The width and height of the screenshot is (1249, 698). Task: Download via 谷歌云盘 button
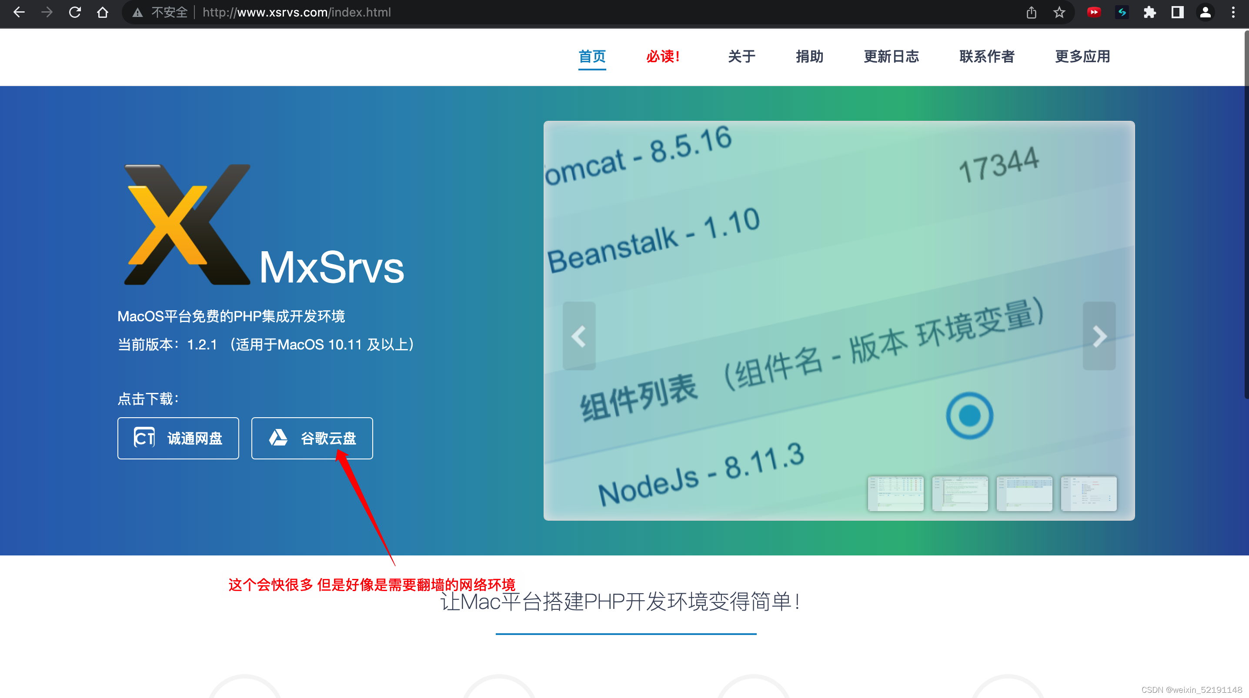point(312,438)
